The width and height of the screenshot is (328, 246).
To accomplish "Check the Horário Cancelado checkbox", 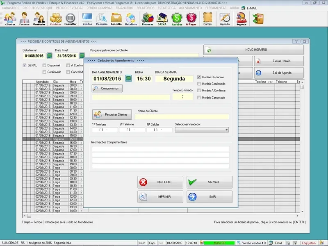I will coord(199,98).
